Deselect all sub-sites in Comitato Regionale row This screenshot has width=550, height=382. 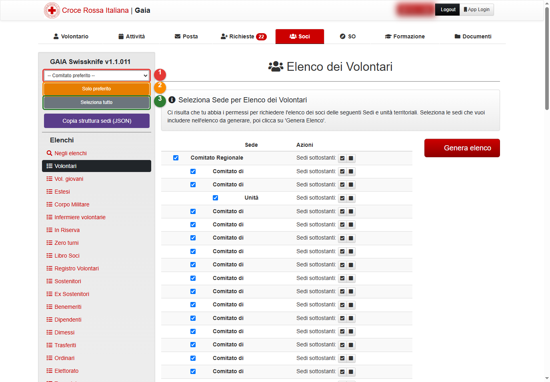[351, 158]
